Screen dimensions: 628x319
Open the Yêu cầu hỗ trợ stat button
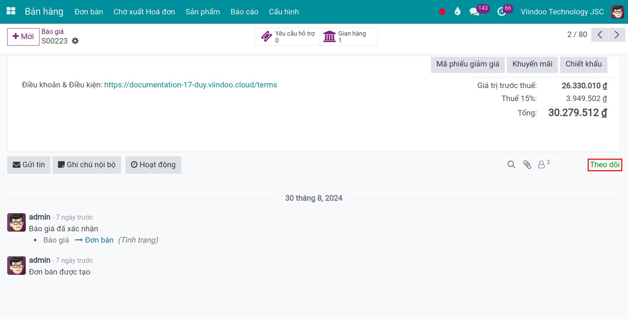click(287, 37)
